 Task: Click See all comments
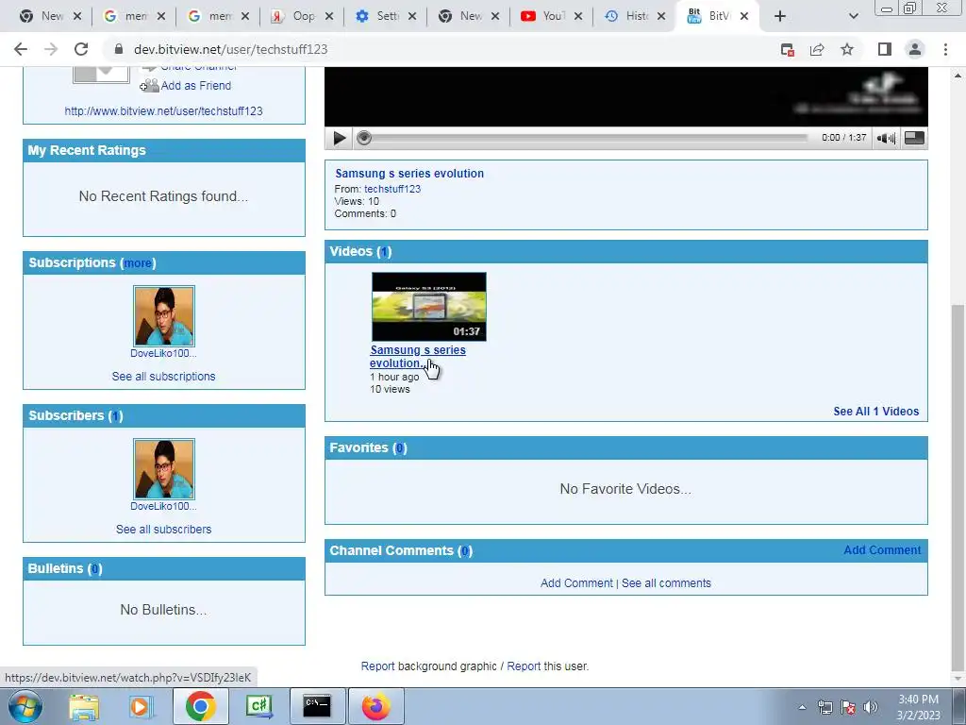tap(666, 583)
